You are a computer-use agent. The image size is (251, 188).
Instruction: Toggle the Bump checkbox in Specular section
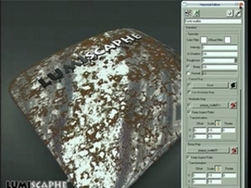[189, 66]
